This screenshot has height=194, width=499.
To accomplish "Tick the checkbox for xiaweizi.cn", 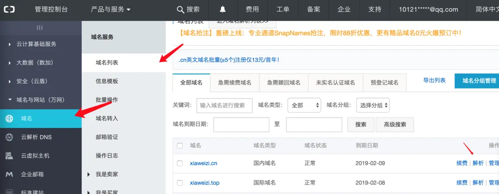I will tap(180, 163).
